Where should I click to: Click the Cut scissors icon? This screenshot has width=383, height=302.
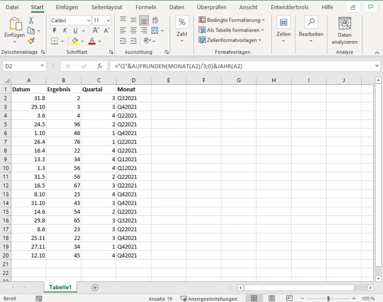(x=31, y=20)
